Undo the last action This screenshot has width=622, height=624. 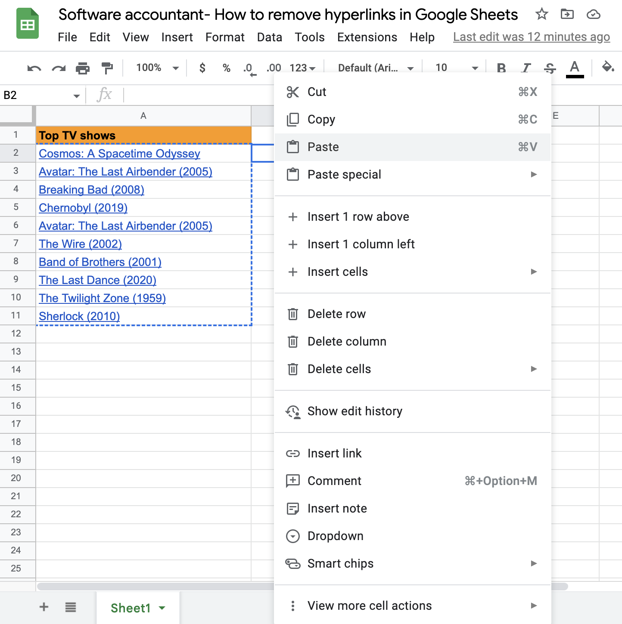click(34, 68)
